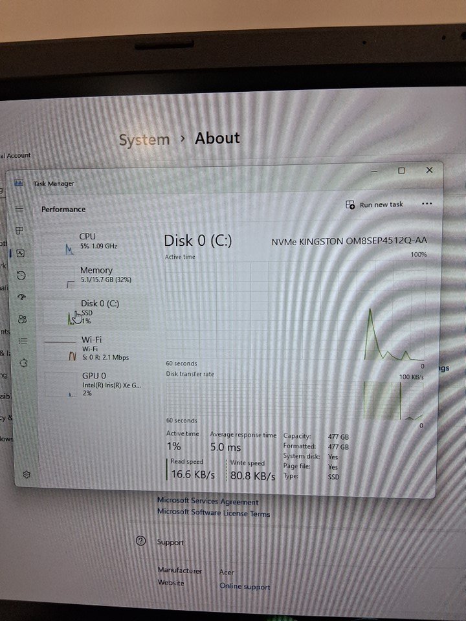Select the GPU 0 performance item
Viewport: 466px width, 621px height.
coord(96,384)
